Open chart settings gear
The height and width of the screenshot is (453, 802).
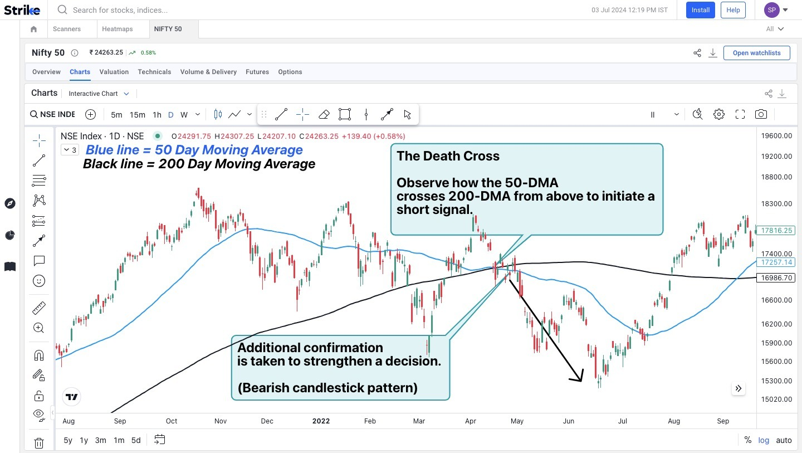pyautogui.click(x=719, y=114)
